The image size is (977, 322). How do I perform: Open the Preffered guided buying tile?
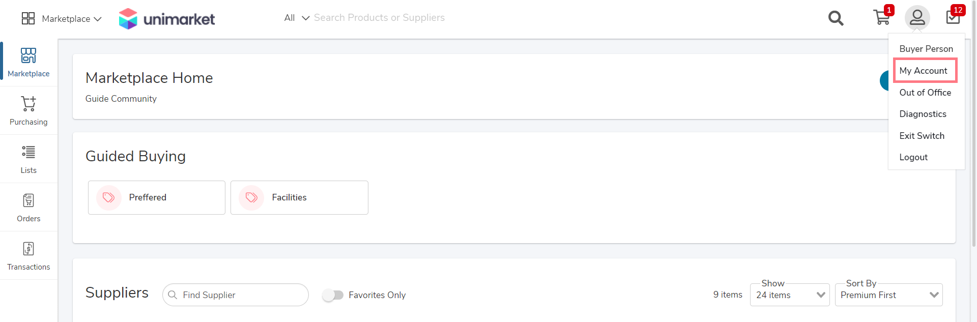tap(157, 197)
